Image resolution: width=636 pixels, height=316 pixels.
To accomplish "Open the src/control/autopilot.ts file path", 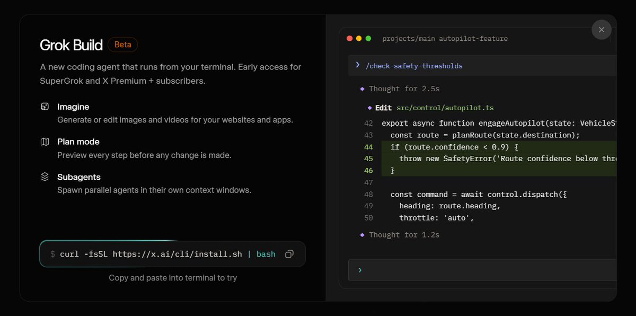I will (445, 108).
